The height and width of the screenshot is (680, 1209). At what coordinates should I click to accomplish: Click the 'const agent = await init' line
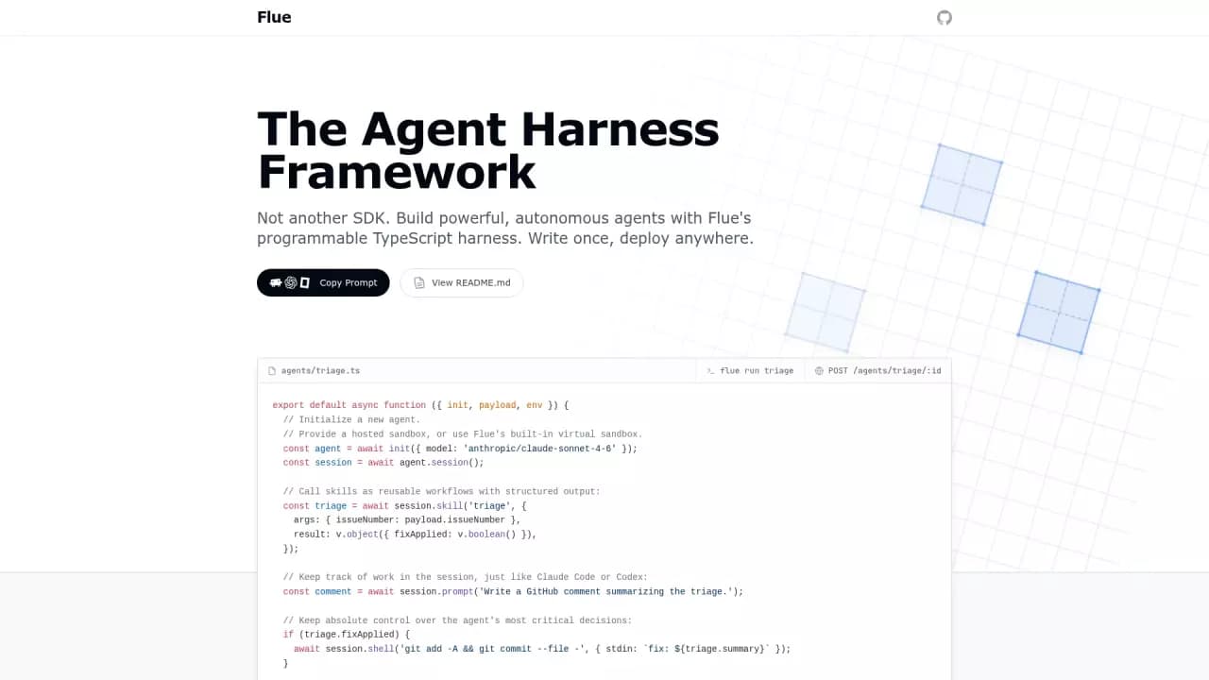(460, 449)
